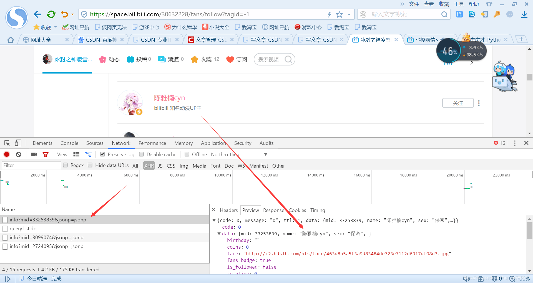Open the address bar dropdown arrow
This screenshot has width=533, height=283.
tap(349, 14)
